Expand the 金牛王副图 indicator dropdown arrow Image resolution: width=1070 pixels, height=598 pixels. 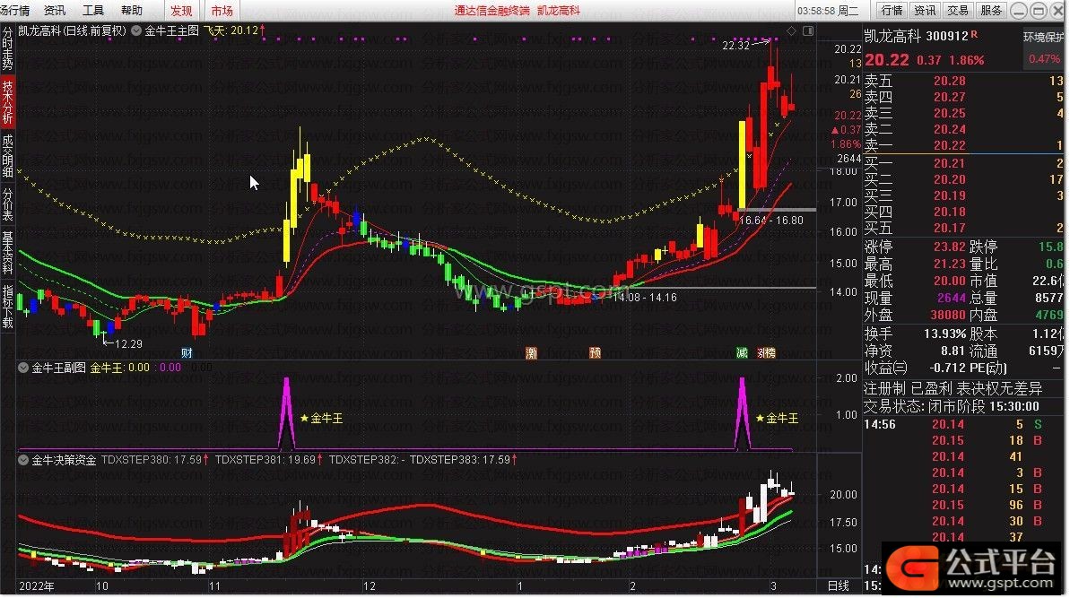pyautogui.click(x=23, y=368)
